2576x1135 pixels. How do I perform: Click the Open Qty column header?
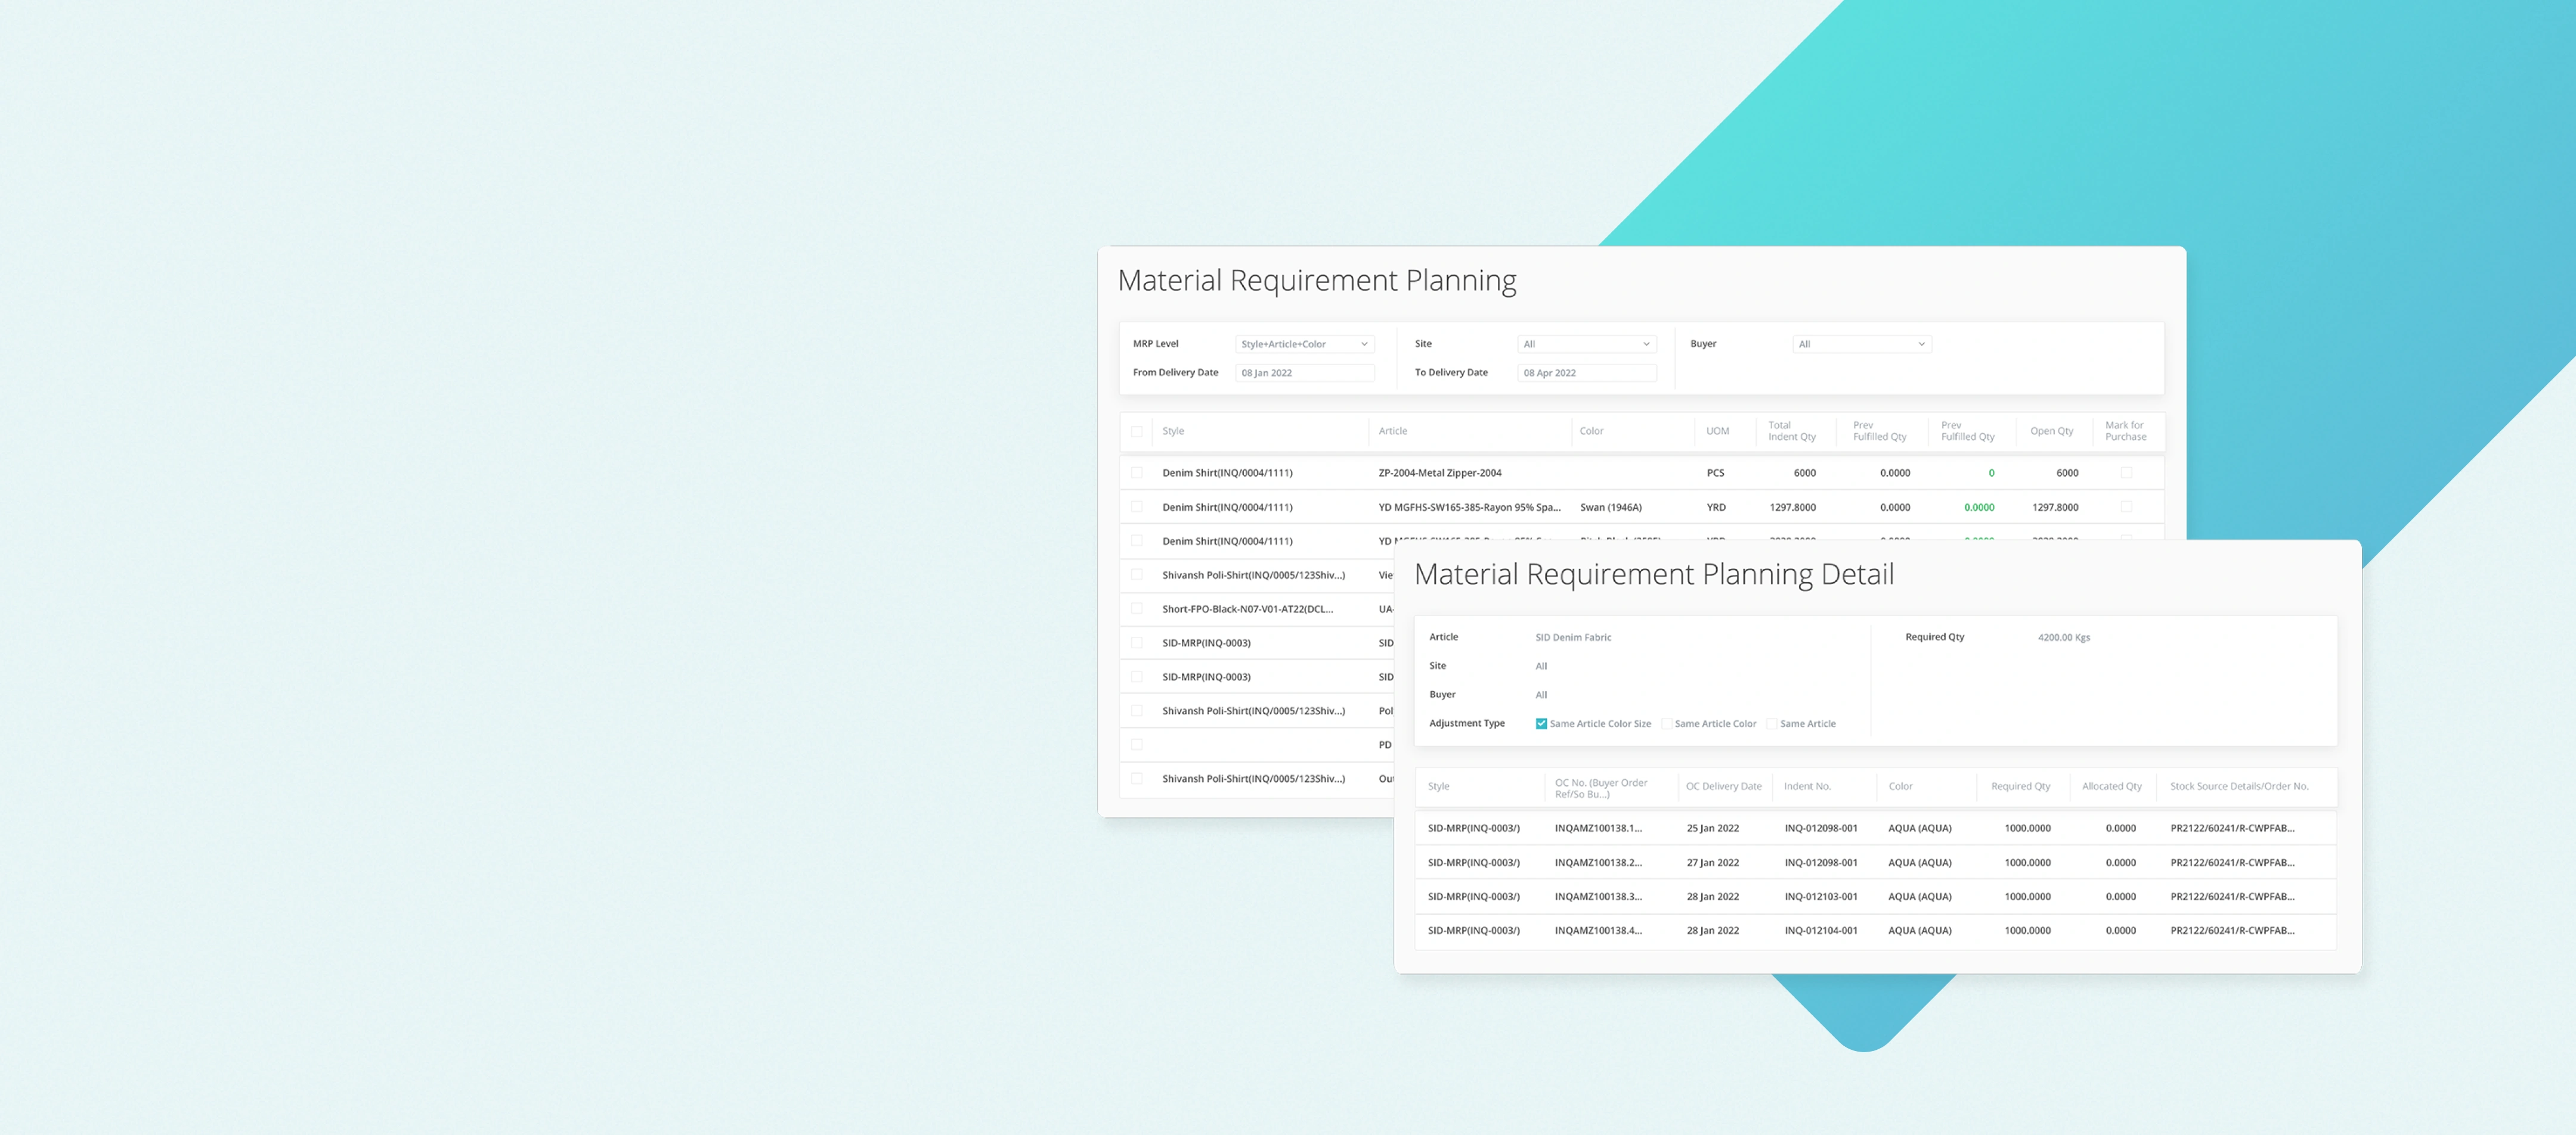[x=2051, y=431]
